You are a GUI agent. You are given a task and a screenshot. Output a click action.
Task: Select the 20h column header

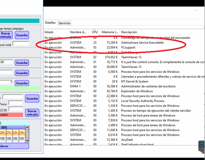[x=2, y=133]
